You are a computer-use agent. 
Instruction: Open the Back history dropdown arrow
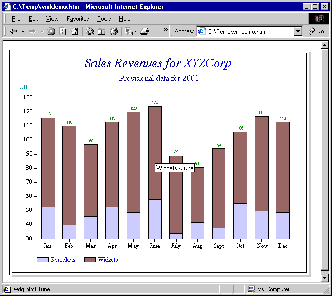[x=23, y=32]
